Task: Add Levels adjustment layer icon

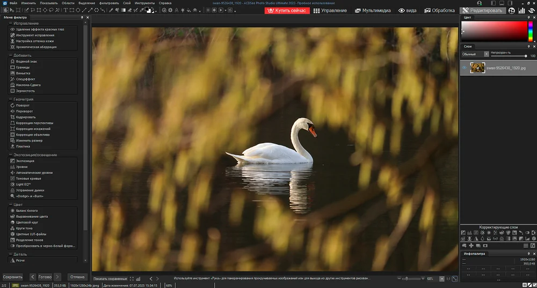Action: tap(469, 233)
